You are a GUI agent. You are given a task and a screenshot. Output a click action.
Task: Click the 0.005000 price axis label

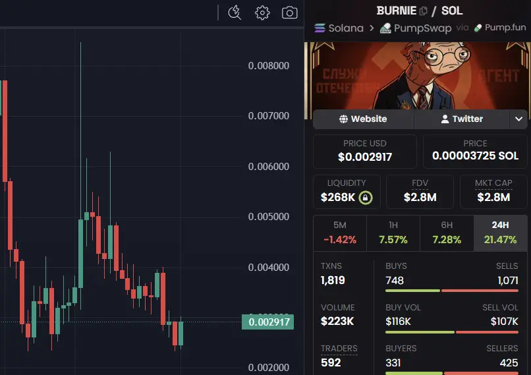(269, 217)
